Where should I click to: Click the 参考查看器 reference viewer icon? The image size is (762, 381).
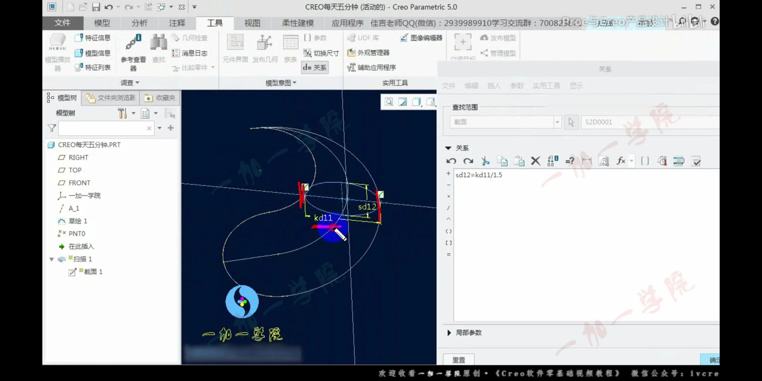[133, 42]
